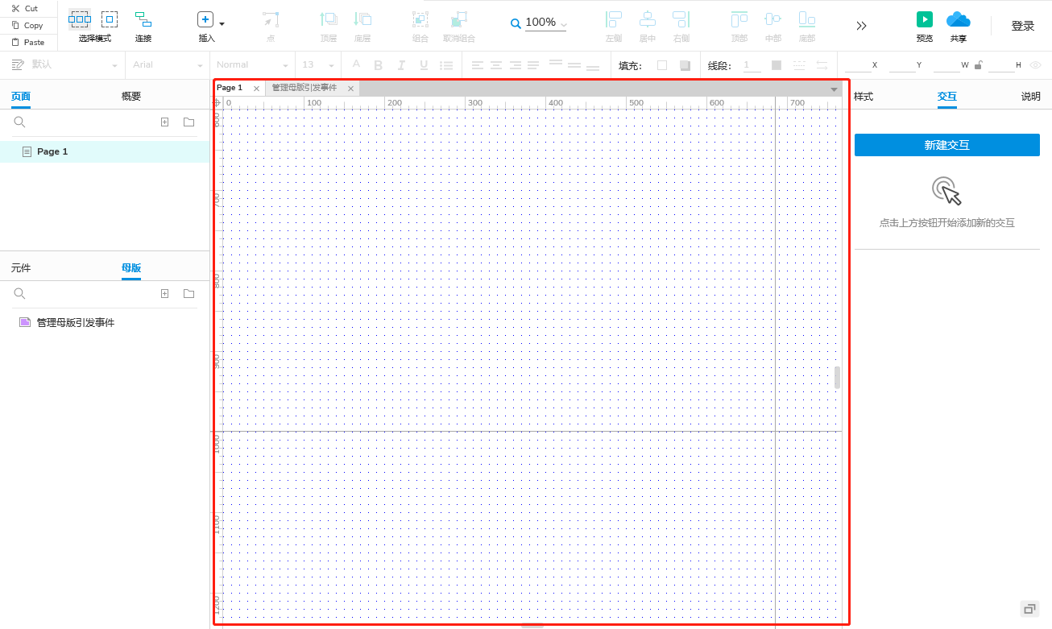The image size is (1052, 629).
Task: Open the 100% zoom dropdown
Action: coord(563,25)
